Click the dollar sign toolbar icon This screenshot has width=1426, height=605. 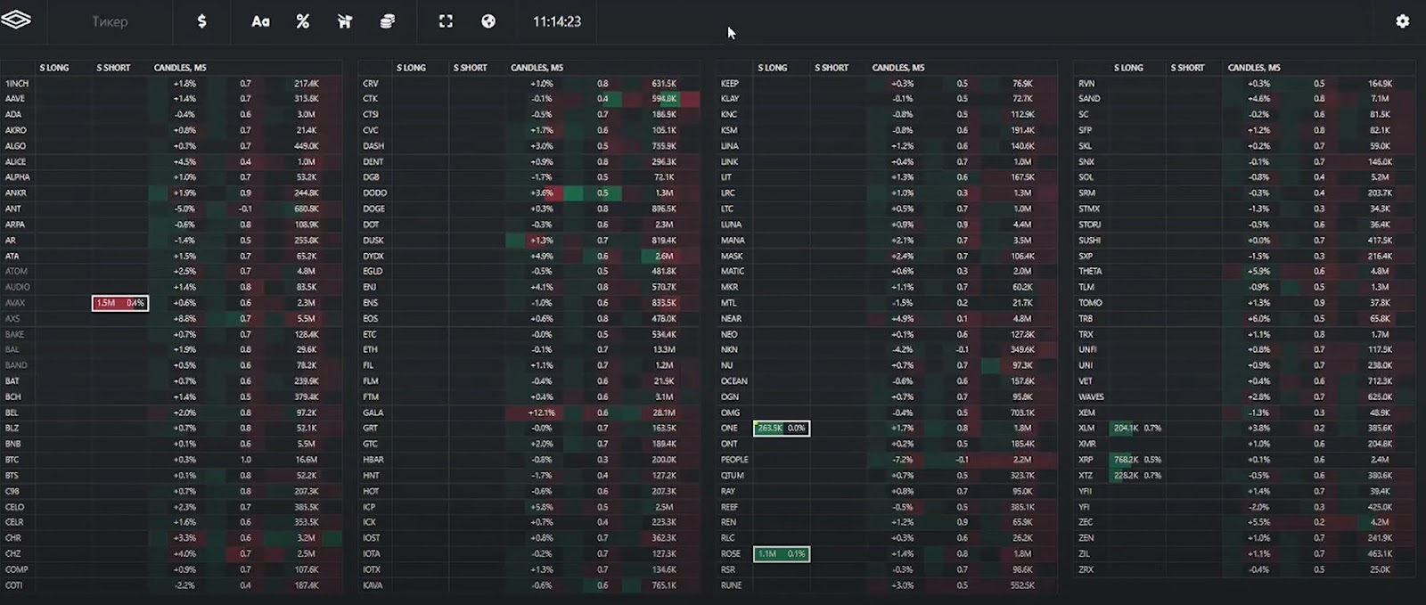tap(202, 21)
